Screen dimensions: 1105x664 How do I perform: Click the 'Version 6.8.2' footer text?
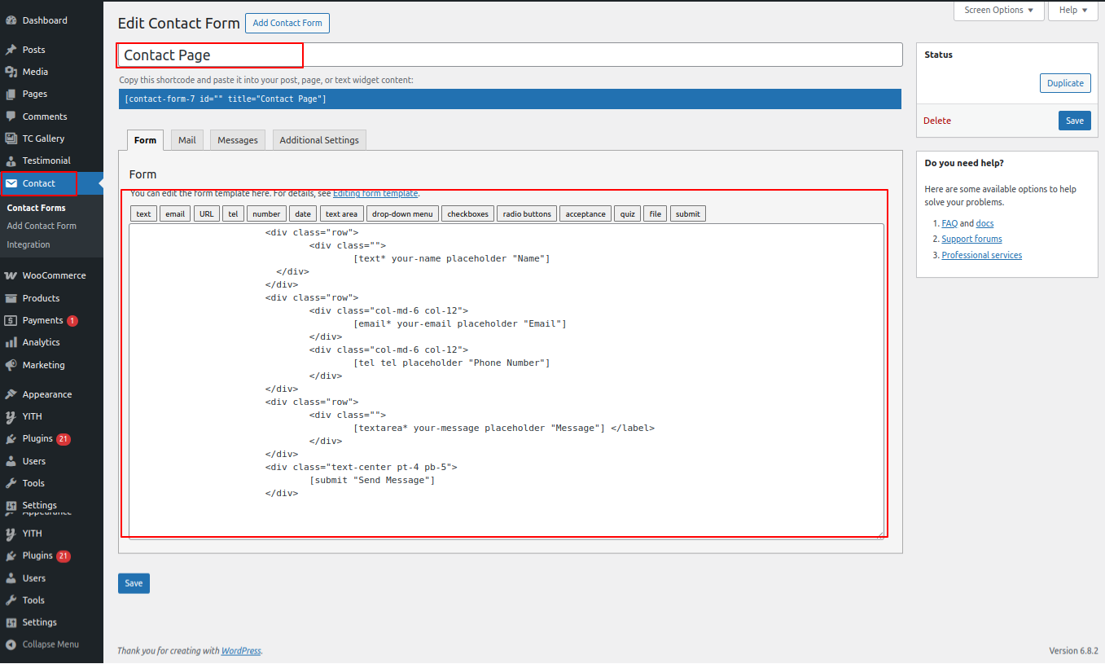point(1073,651)
